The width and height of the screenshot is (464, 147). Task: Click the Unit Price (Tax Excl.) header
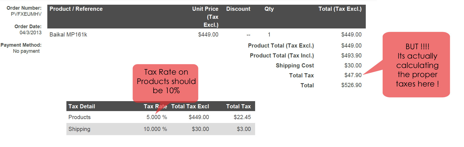point(206,17)
